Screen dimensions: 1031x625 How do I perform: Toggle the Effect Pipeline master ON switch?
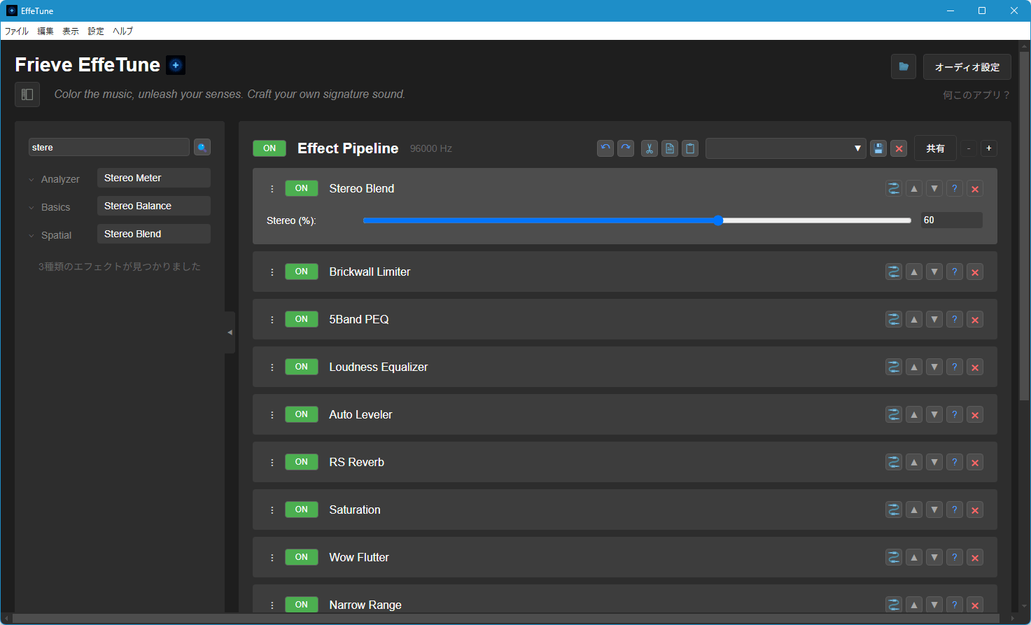click(269, 148)
